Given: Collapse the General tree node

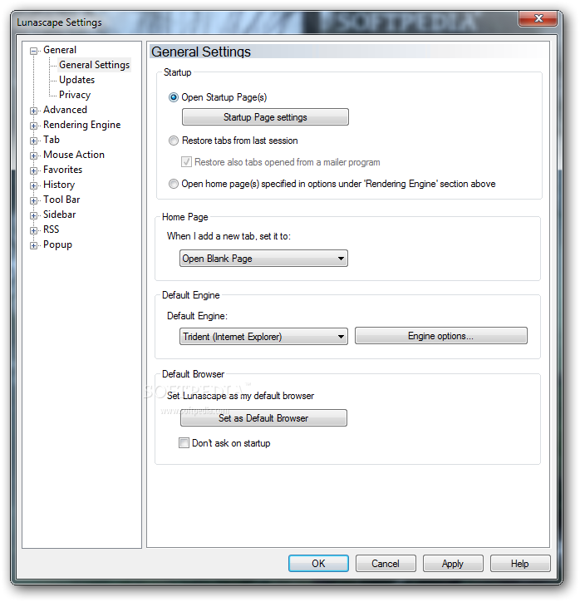Looking at the screenshot, I should [x=34, y=51].
